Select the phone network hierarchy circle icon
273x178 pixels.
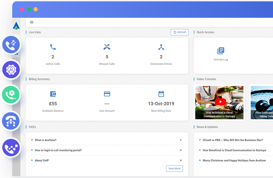coord(11,121)
